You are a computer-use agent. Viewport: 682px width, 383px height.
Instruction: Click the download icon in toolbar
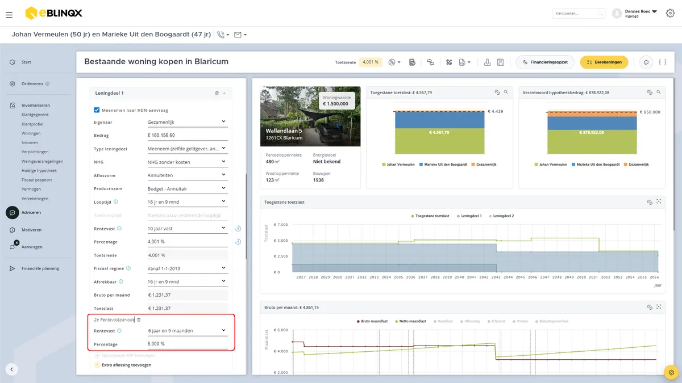pos(487,62)
